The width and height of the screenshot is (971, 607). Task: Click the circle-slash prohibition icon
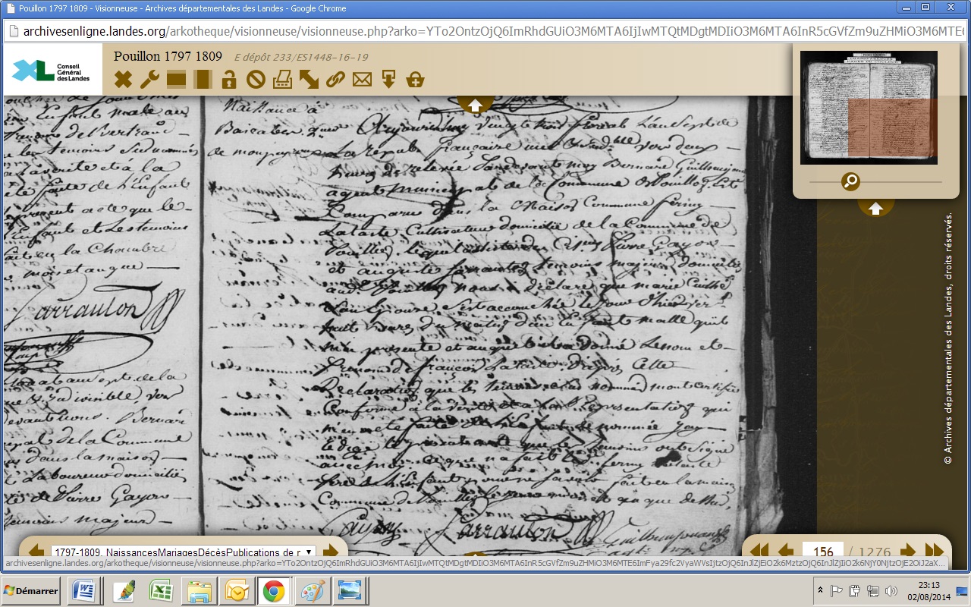click(x=255, y=79)
